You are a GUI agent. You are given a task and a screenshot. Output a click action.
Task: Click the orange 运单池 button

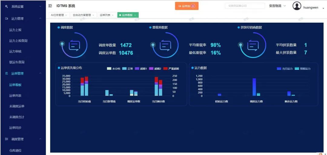pyautogui.click(x=187, y=6)
